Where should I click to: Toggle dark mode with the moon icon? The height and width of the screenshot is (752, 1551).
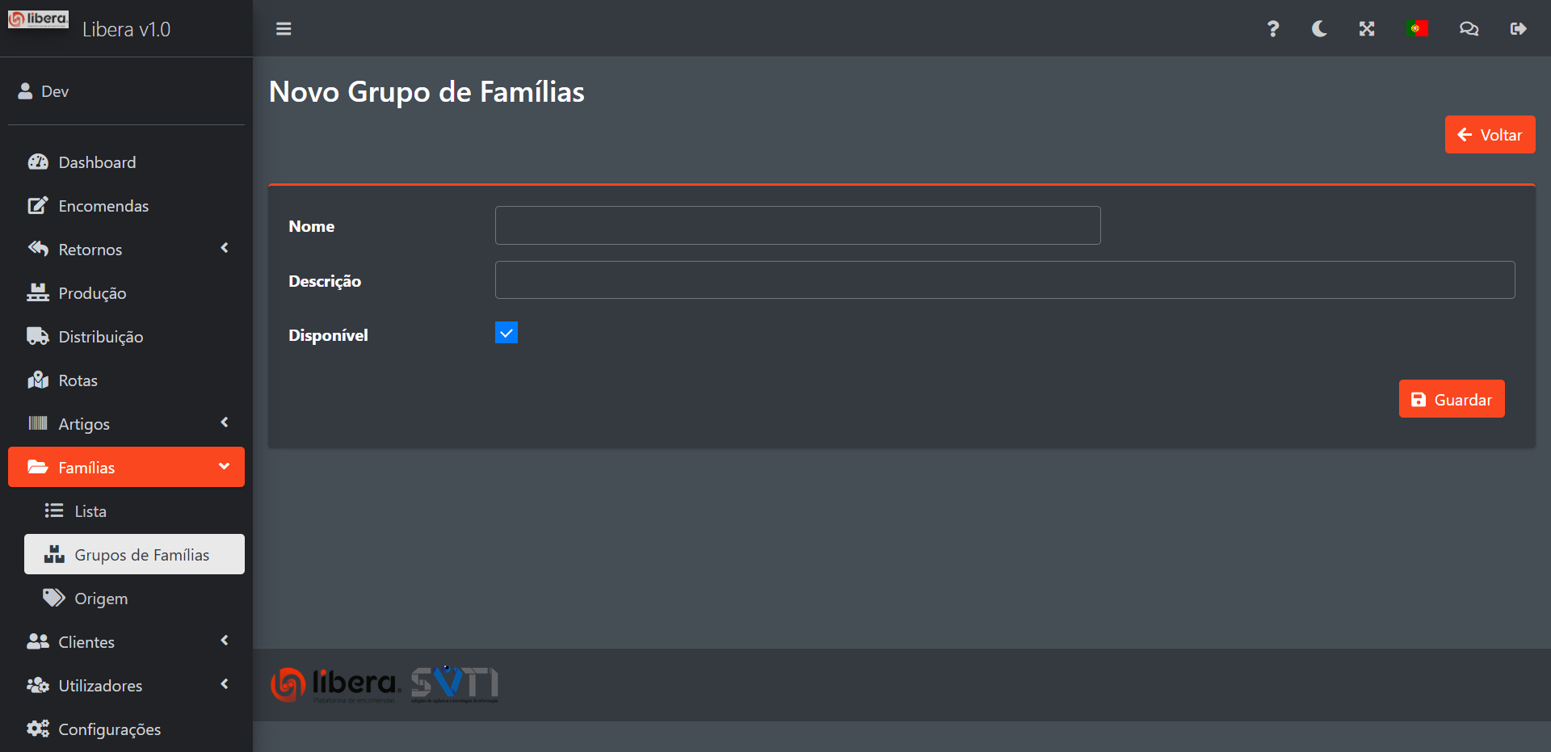click(x=1319, y=29)
